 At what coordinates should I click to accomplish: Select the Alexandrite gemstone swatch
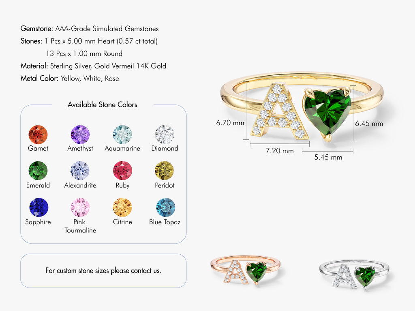tap(80, 171)
